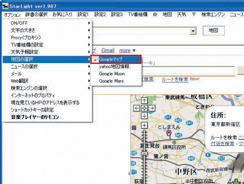Click the 練馬区役所 marker on the map
This screenshot has height=184, width=244.
(x=174, y=142)
